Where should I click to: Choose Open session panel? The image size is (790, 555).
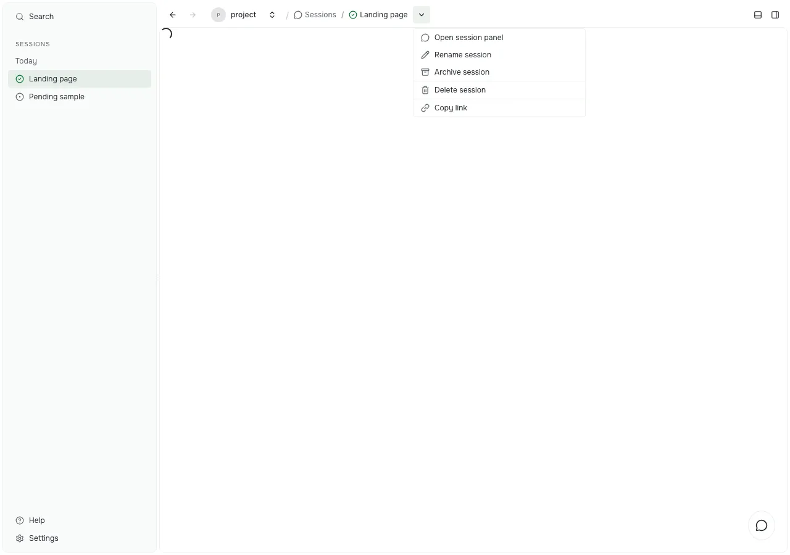(499, 38)
